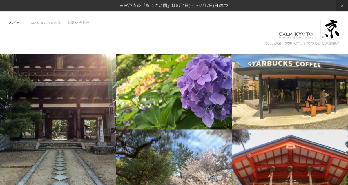The height and width of the screenshot is (185, 348).
Task: Click the カルム京都 tagline text
Action: point(302,43)
